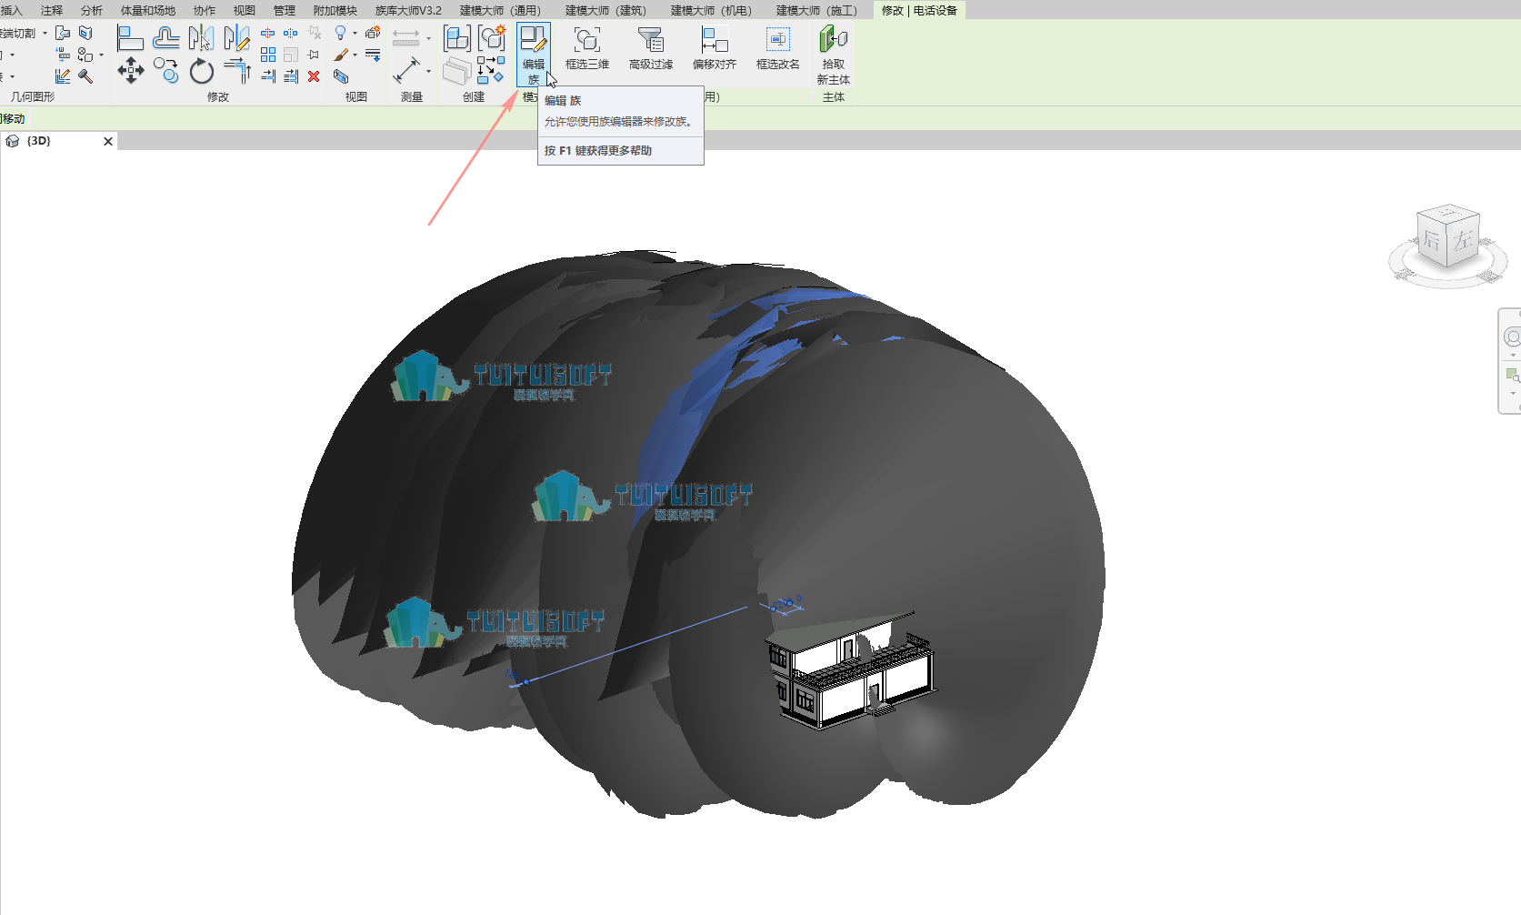Open the 管理 Manage ribbon tab
This screenshot has height=915, width=1521.
(x=285, y=10)
